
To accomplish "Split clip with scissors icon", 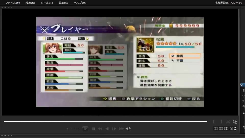I will click(x=228, y=122).
